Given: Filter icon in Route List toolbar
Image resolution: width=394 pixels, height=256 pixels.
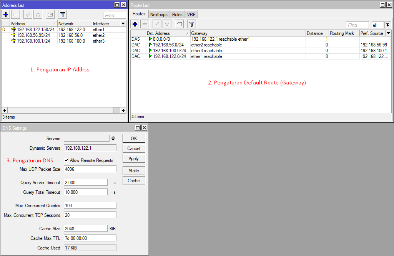Looking at the screenshot, I should tap(192, 24).
